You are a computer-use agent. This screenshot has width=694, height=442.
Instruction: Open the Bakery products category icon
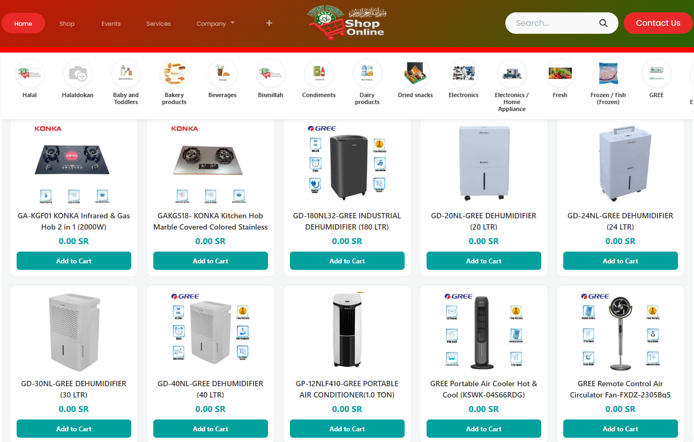click(x=174, y=73)
